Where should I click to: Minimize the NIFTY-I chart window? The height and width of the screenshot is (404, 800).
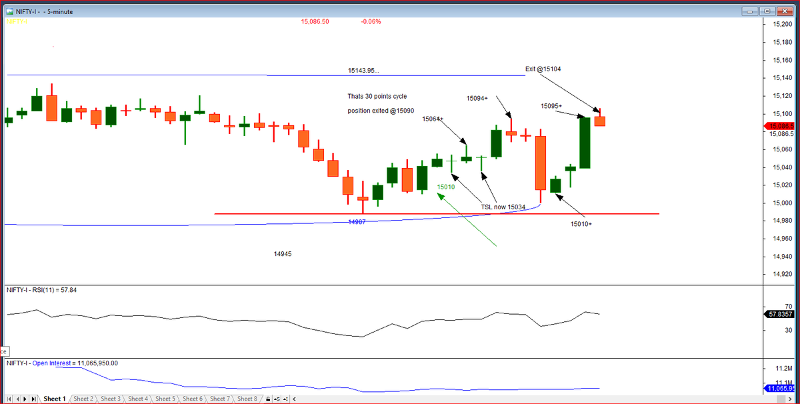(x=751, y=11)
